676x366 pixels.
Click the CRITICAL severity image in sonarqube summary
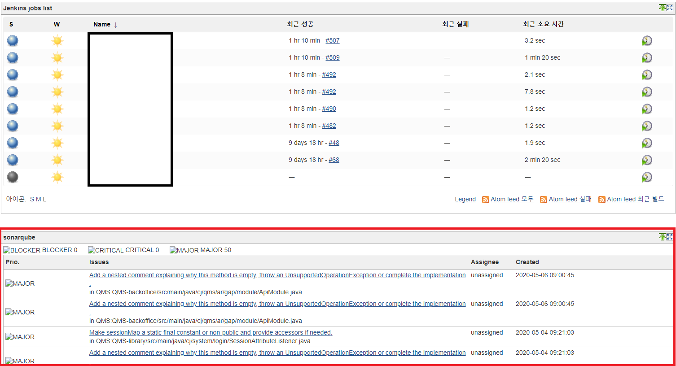[105, 250]
